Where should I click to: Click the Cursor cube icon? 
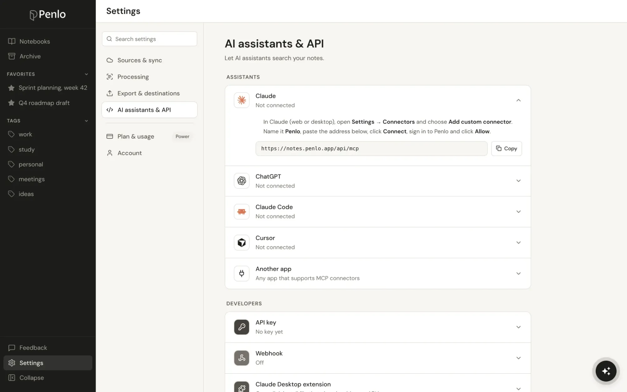[241, 242]
